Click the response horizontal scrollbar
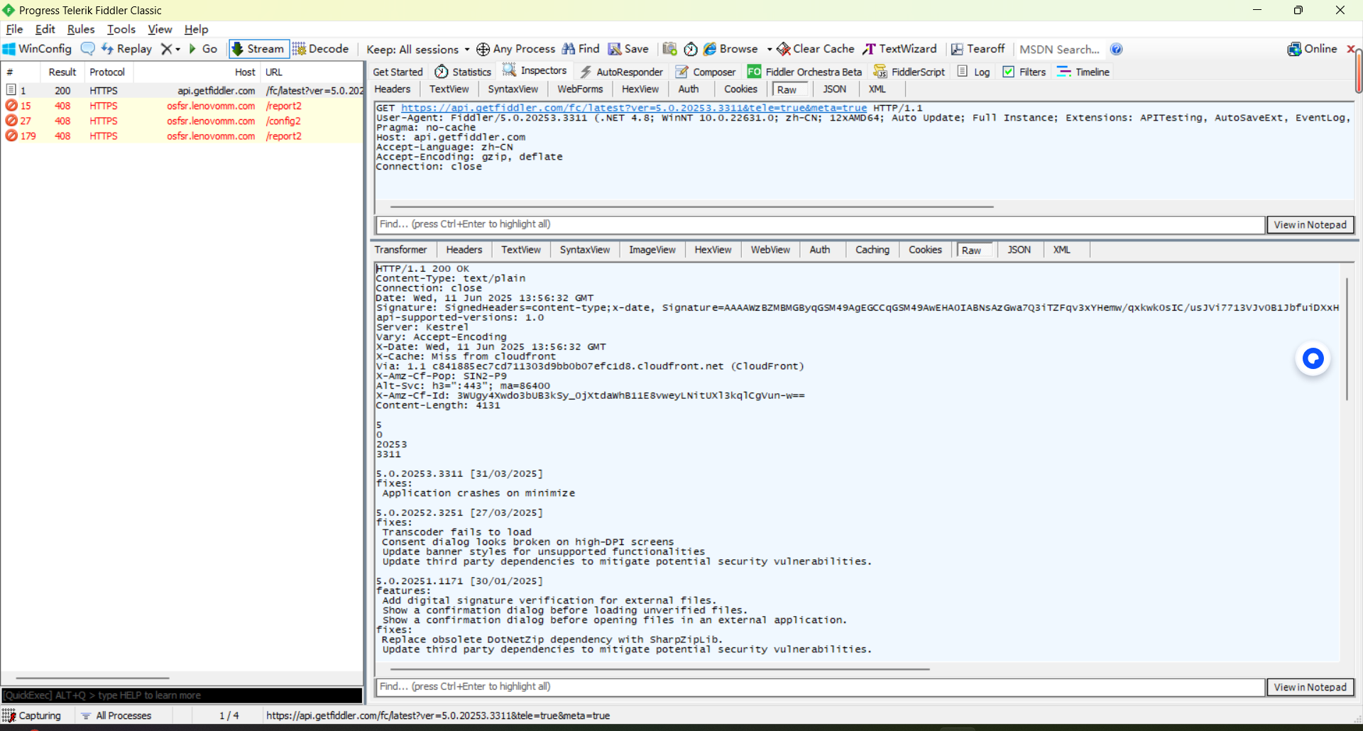This screenshot has height=731, width=1363. [660, 669]
